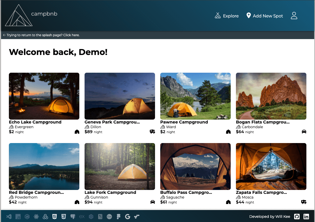The image size is (315, 222).
Task: Open the LinkedIn icon in footer
Action: point(306,217)
